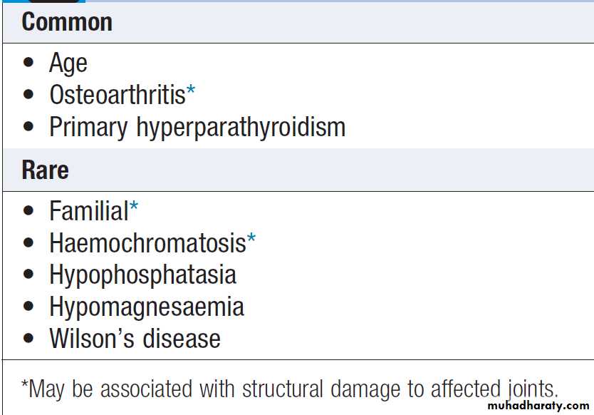Select the Common section header
This screenshot has width=594, height=415.
[67, 22]
